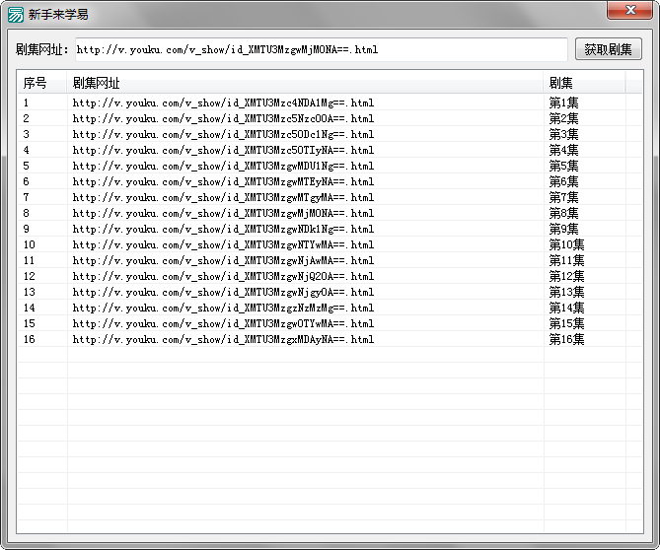Image resolution: width=660 pixels, height=550 pixels.
Task: Click the 剧集网址 column header
Action: tap(305, 83)
